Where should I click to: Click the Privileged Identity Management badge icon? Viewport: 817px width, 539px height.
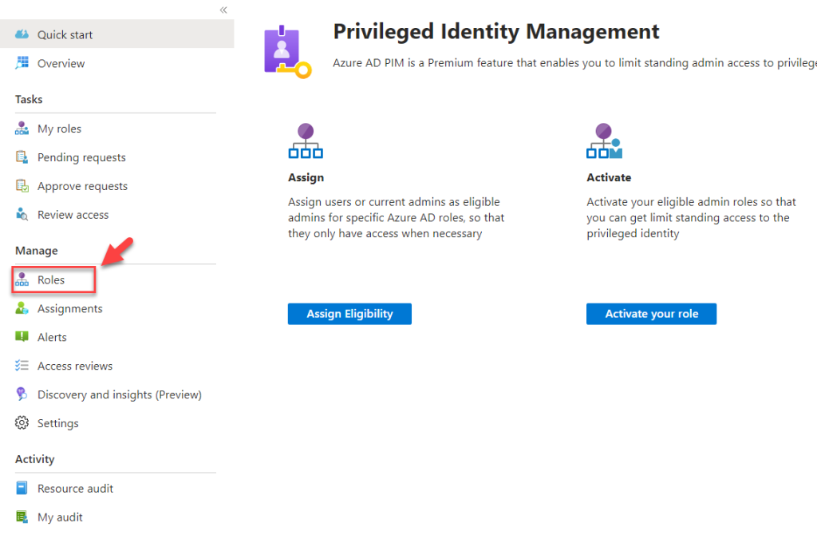tap(283, 49)
